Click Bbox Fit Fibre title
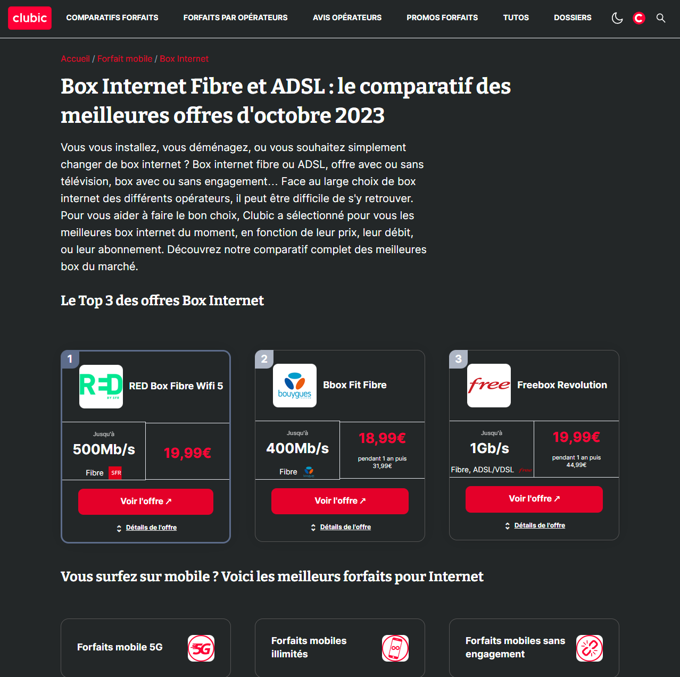This screenshot has width=680, height=677. pyautogui.click(x=355, y=385)
